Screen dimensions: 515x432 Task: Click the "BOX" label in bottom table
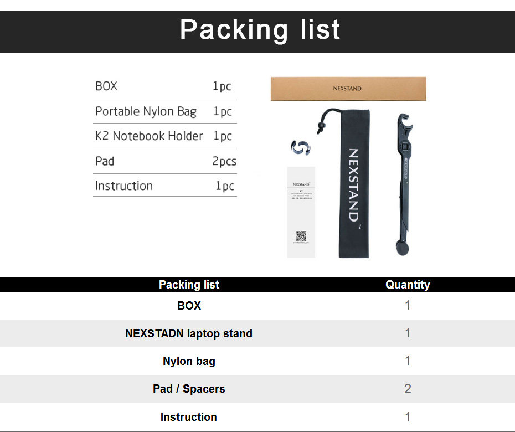(x=189, y=306)
